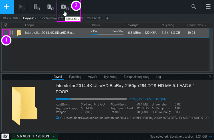This screenshot has width=214, height=140.
Task: Click the 21% progress bar in list row
Action: pos(107,35)
